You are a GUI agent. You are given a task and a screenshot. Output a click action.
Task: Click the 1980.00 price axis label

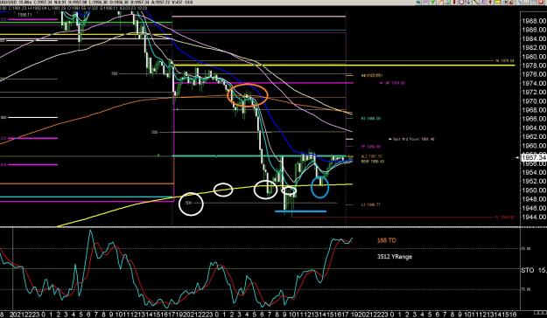pyautogui.click(x=534, y=57)
